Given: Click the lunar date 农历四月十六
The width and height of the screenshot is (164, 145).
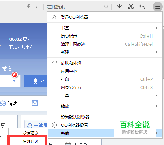Looking at the screenshot, I should (21, 47).
